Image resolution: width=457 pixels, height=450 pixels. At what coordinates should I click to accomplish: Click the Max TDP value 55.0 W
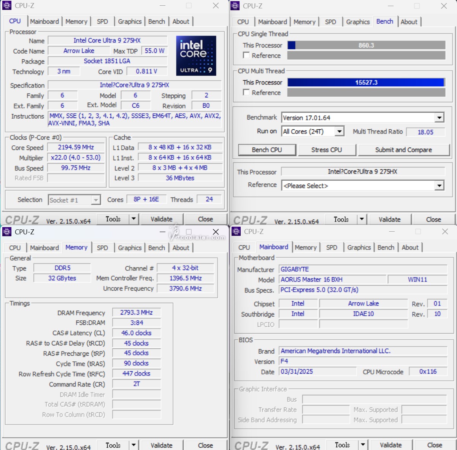(x=154, y=51)
